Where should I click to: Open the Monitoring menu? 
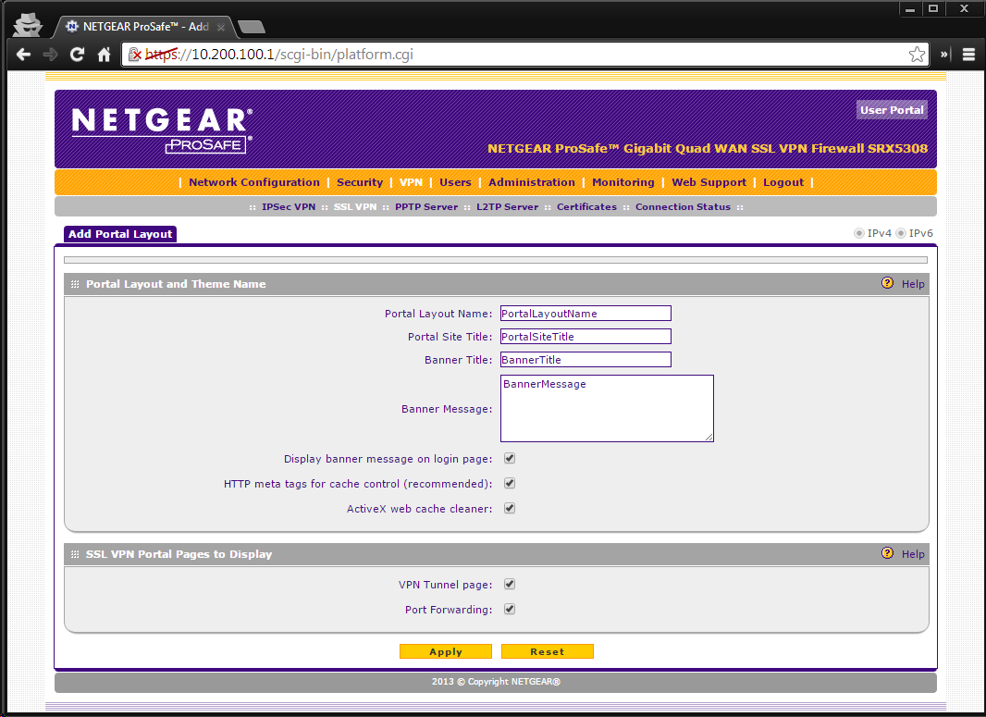pyautogui.click(x=623, y=182)
